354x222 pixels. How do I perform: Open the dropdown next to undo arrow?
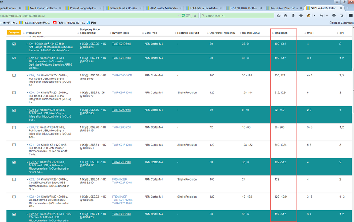[327, 16]
